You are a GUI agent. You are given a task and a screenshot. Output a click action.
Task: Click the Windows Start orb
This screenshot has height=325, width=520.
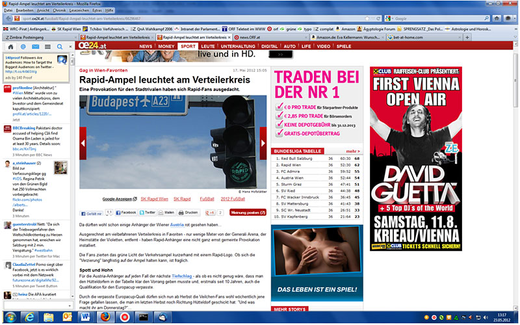[10, 317]
